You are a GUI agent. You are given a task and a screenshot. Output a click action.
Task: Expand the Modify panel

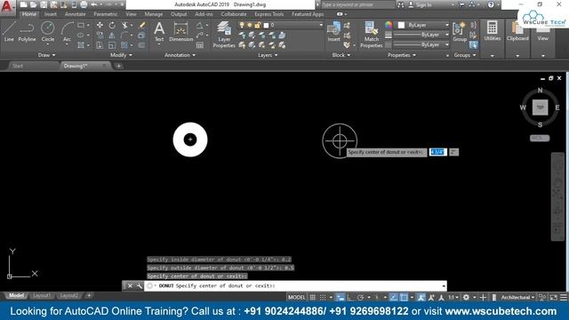pos(121,55)
